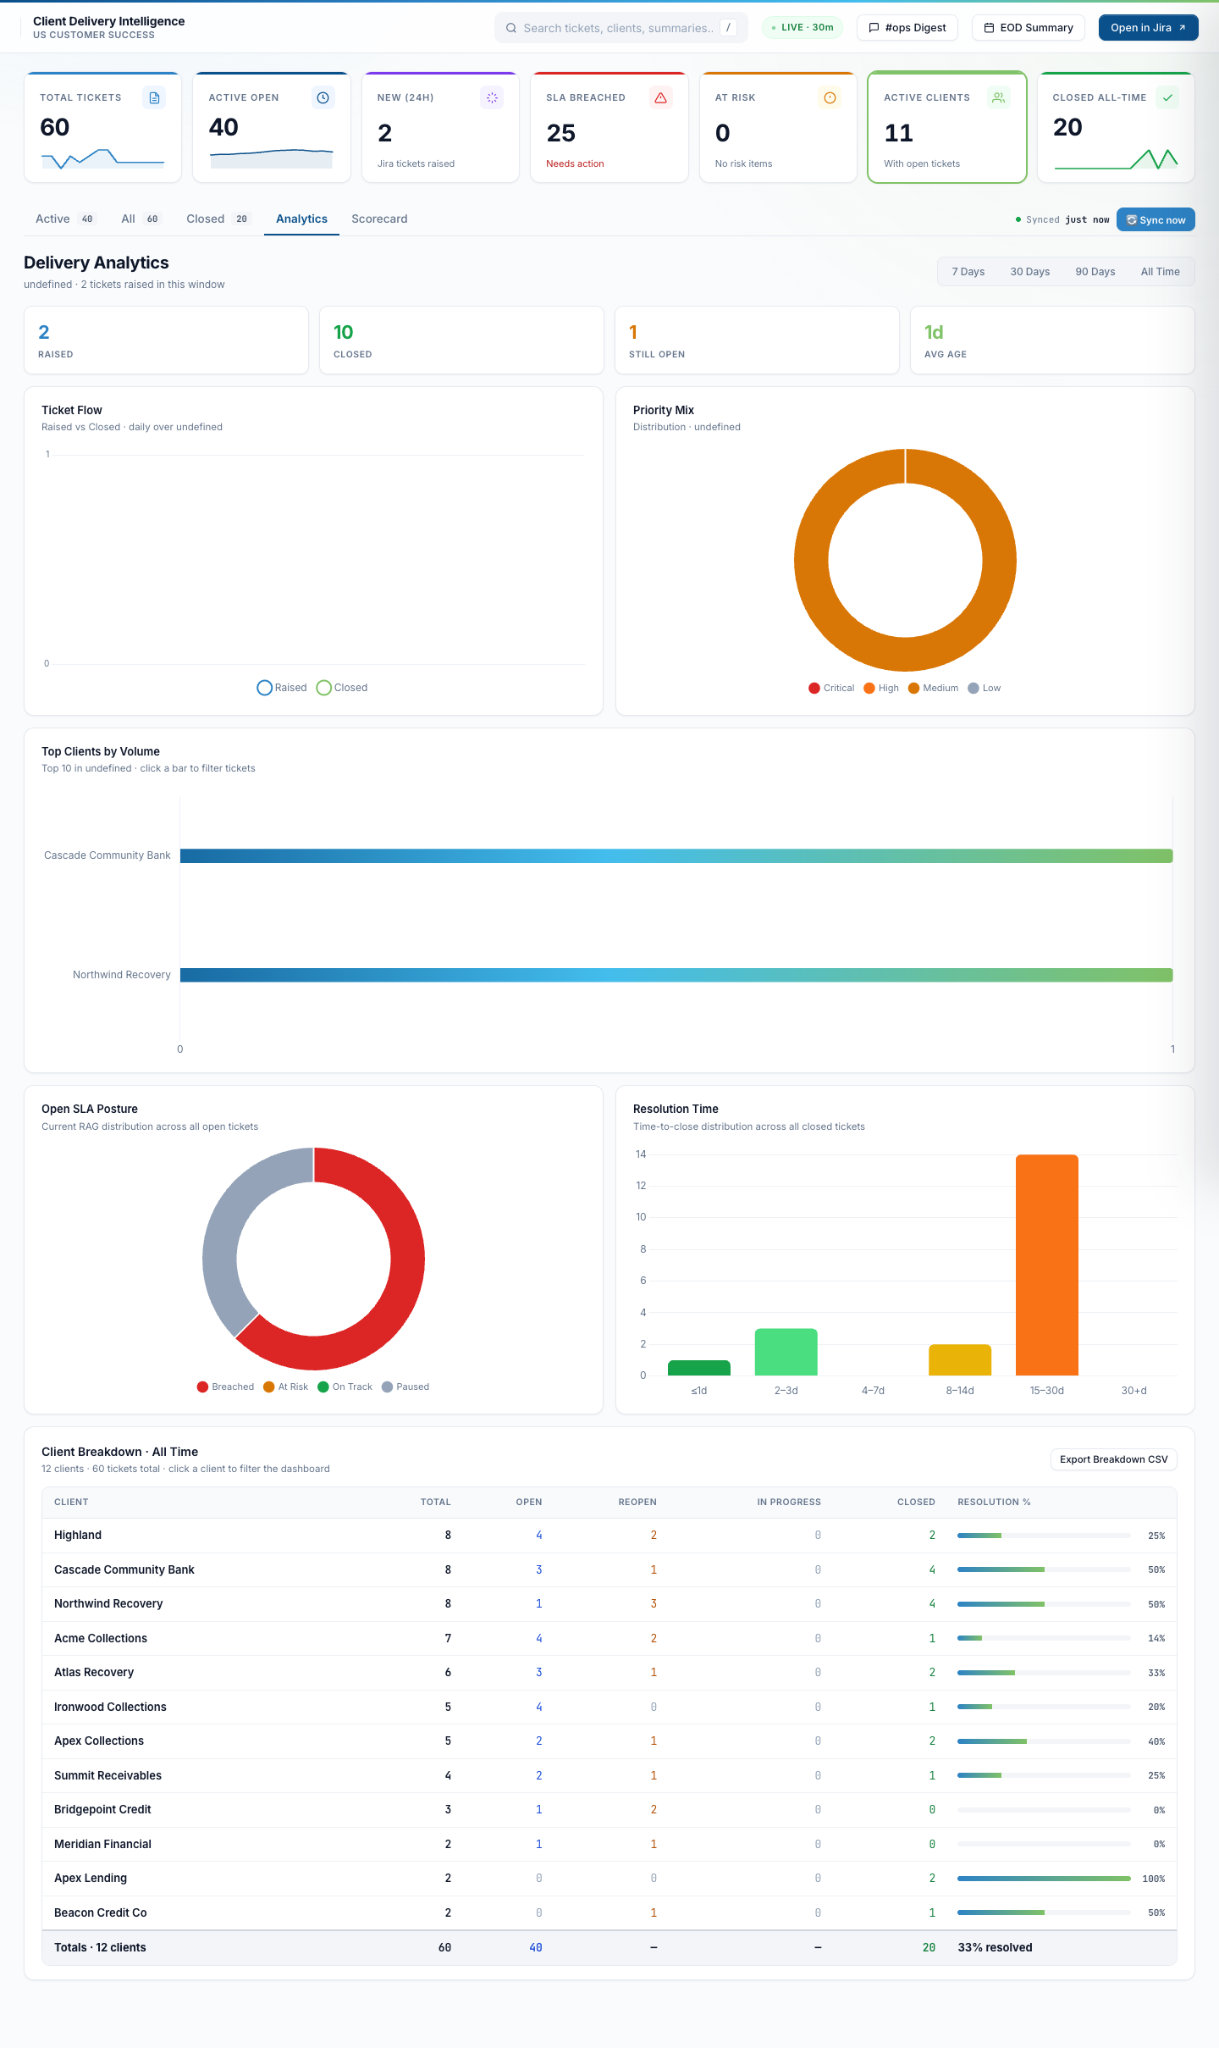The width and height of the screenshot is (1219, 2048).
Task: Click the Avg Age stat card
Action: [1052, 340]
